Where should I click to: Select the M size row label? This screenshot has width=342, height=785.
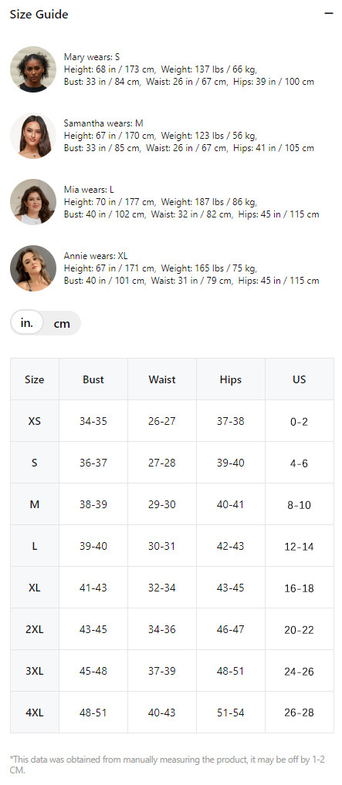click(x=35, y=504)
